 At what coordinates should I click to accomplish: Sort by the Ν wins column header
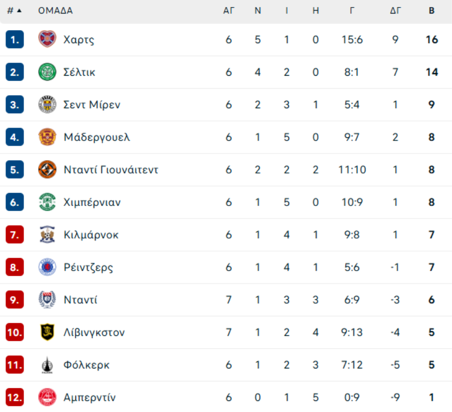pyautogui.click(x=258, y=11)
